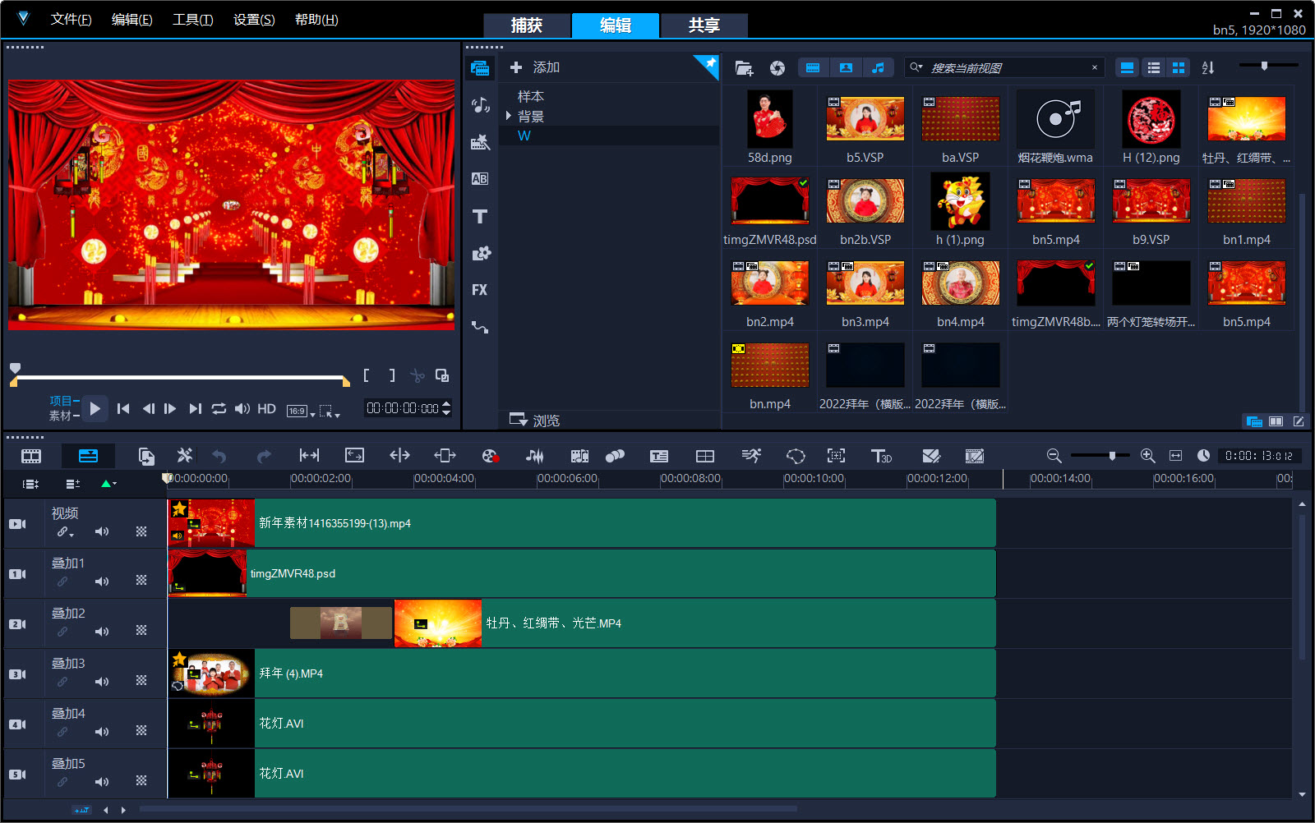Open the search field magnifier dropdown
This screenshot has height=823, width=1315.
click(x=916, y=68)
